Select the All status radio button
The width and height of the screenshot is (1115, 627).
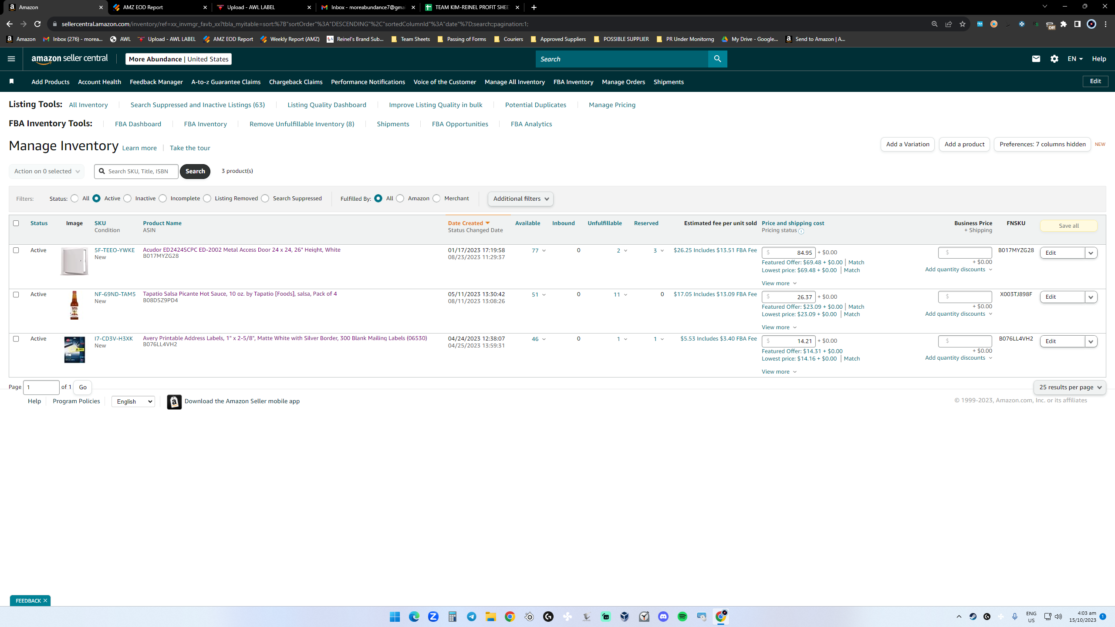(75, 199)
